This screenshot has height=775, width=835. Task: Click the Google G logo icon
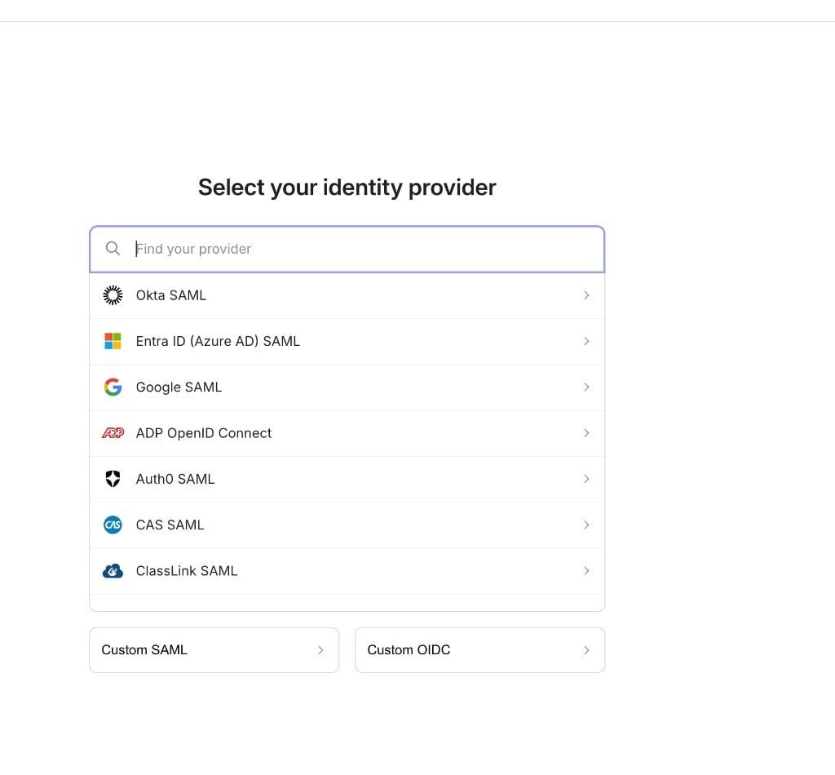113,387
